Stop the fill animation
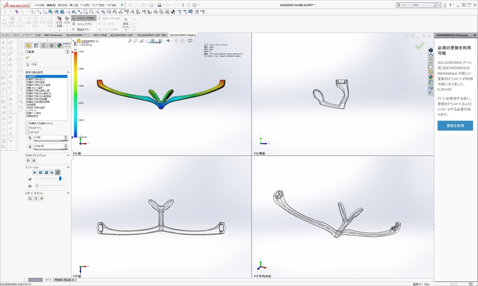 [x=46, y=172]
